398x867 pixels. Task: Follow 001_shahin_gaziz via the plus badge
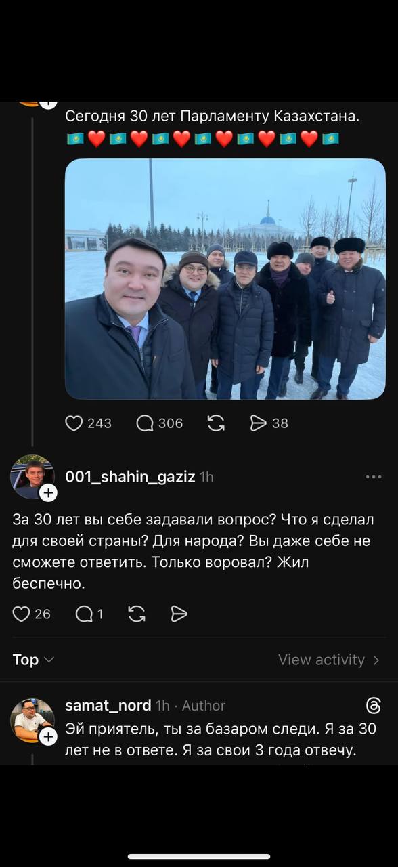tap(48, 493)
